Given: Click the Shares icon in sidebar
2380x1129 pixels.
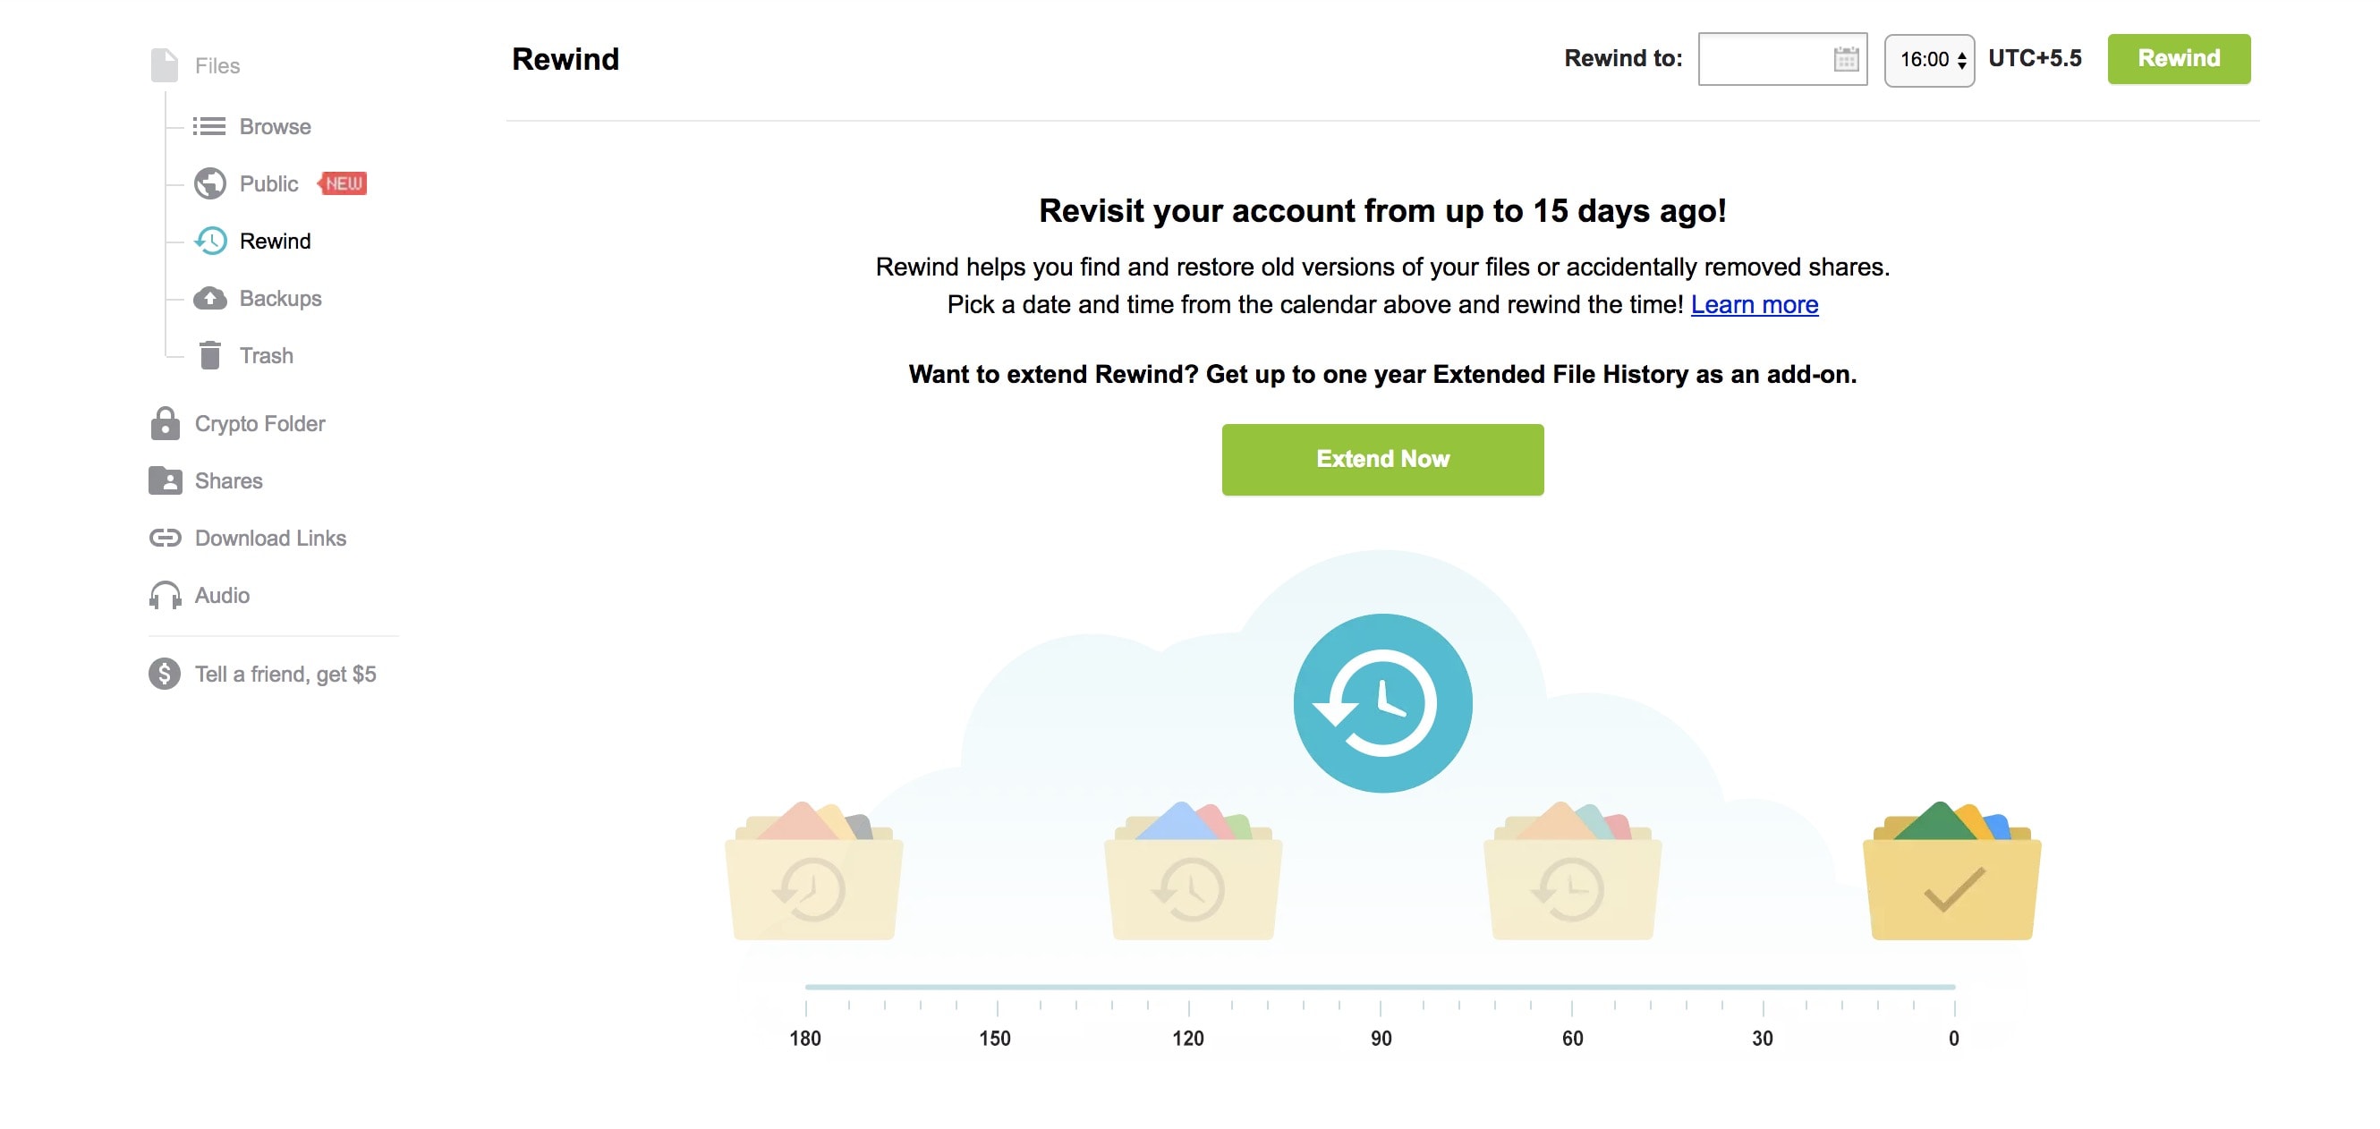Looking at the screenshot, I should pos(164,480).
